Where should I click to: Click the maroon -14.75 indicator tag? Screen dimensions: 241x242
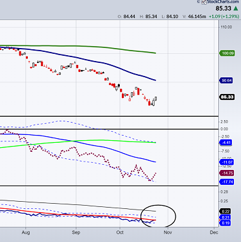tap(227, 173)
